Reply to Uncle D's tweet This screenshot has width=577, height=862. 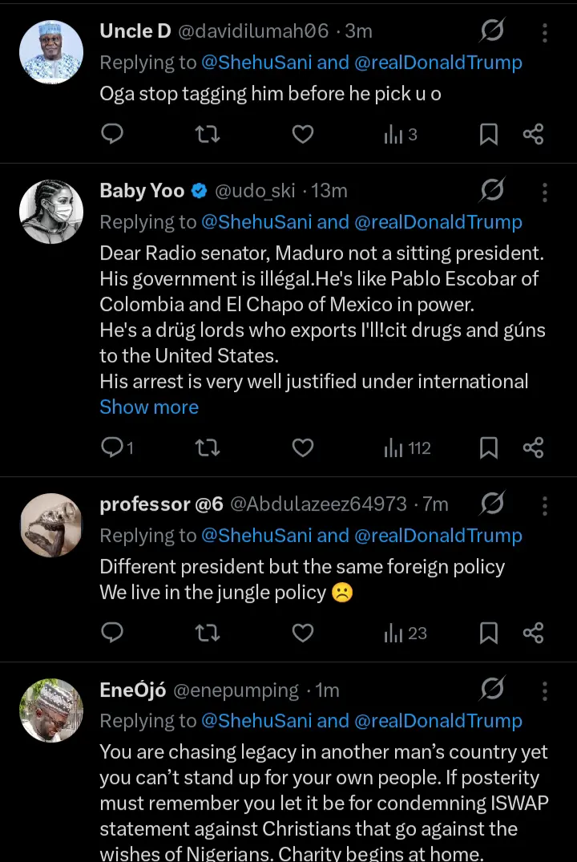[113, 135]
